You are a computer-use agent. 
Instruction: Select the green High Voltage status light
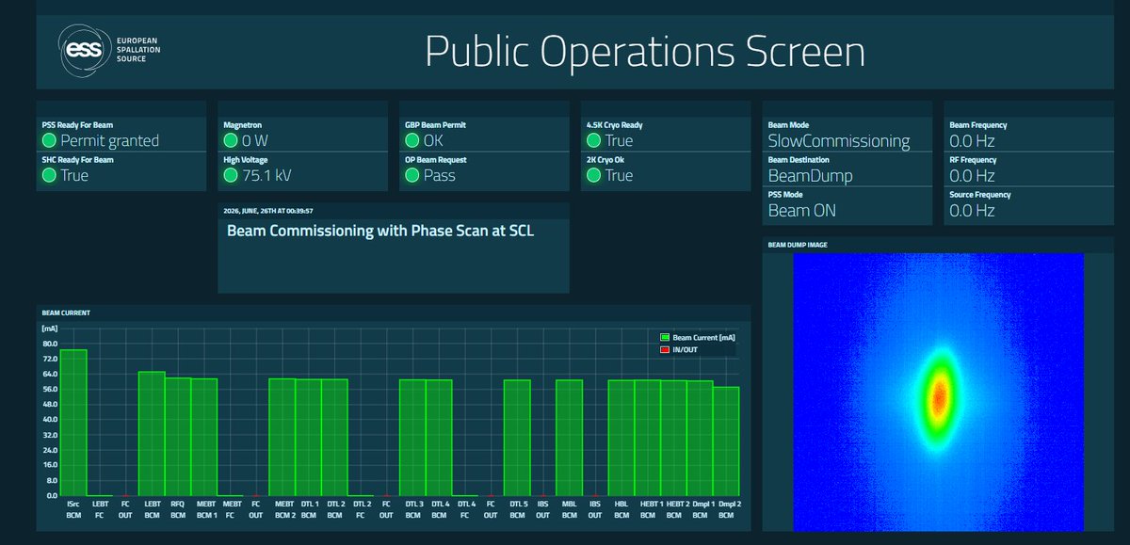coord(231,175)
